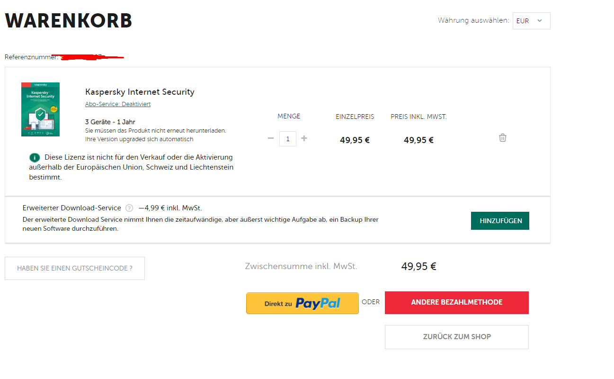This screenshot has width=614, height=379.
Task: Click the quantity input field showing 1
Action: pos(288,138)
